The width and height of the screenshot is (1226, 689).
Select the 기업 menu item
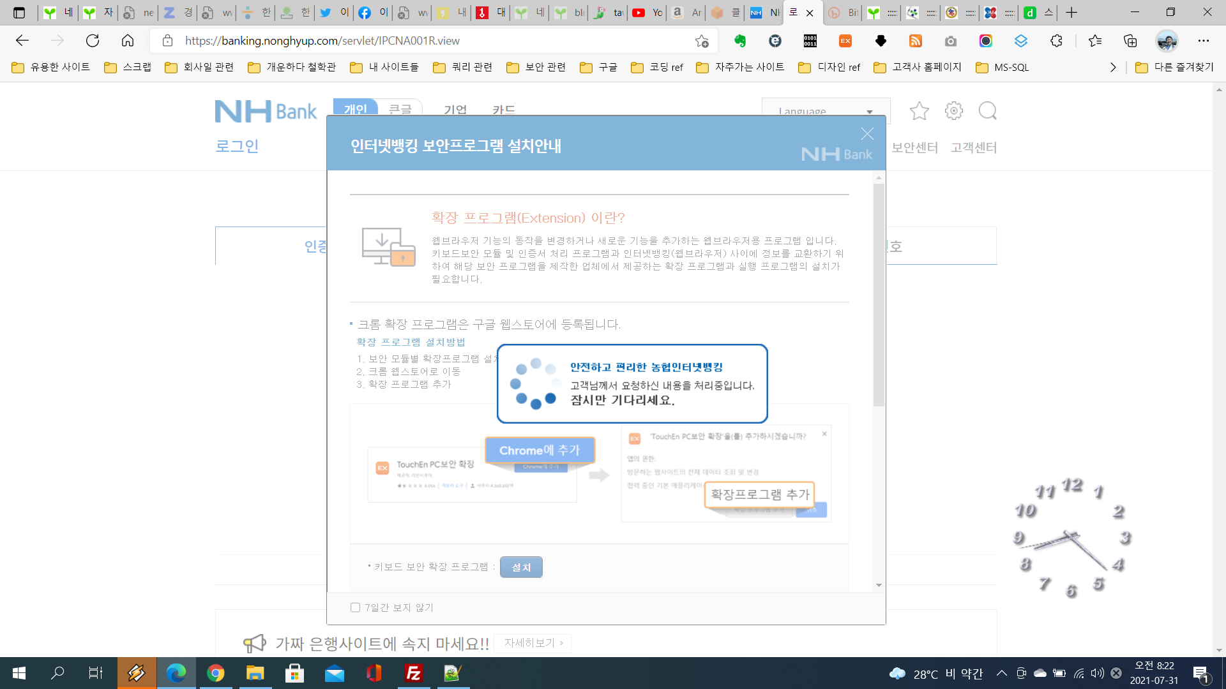click(455, 110)
